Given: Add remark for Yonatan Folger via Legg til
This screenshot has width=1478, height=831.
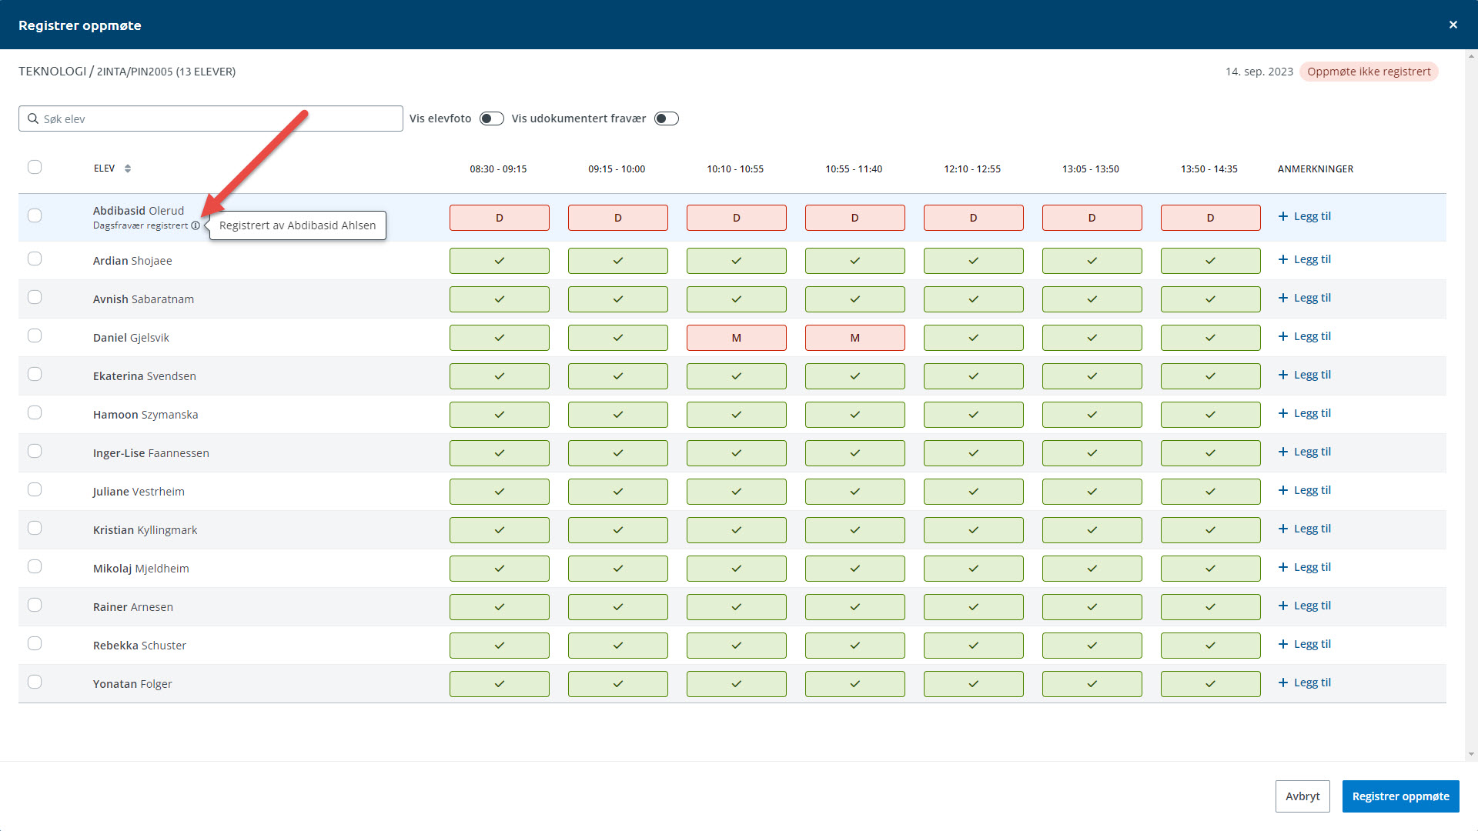Looking at the screenshot, I should (x=1305, y=682).
